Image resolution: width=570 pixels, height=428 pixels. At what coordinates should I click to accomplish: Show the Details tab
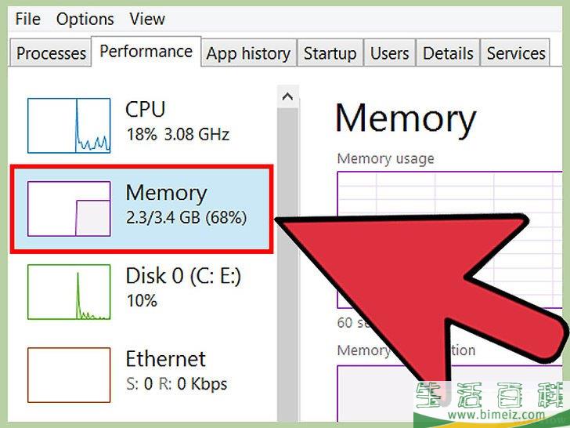pyautogui.click(x=448, y=53)
